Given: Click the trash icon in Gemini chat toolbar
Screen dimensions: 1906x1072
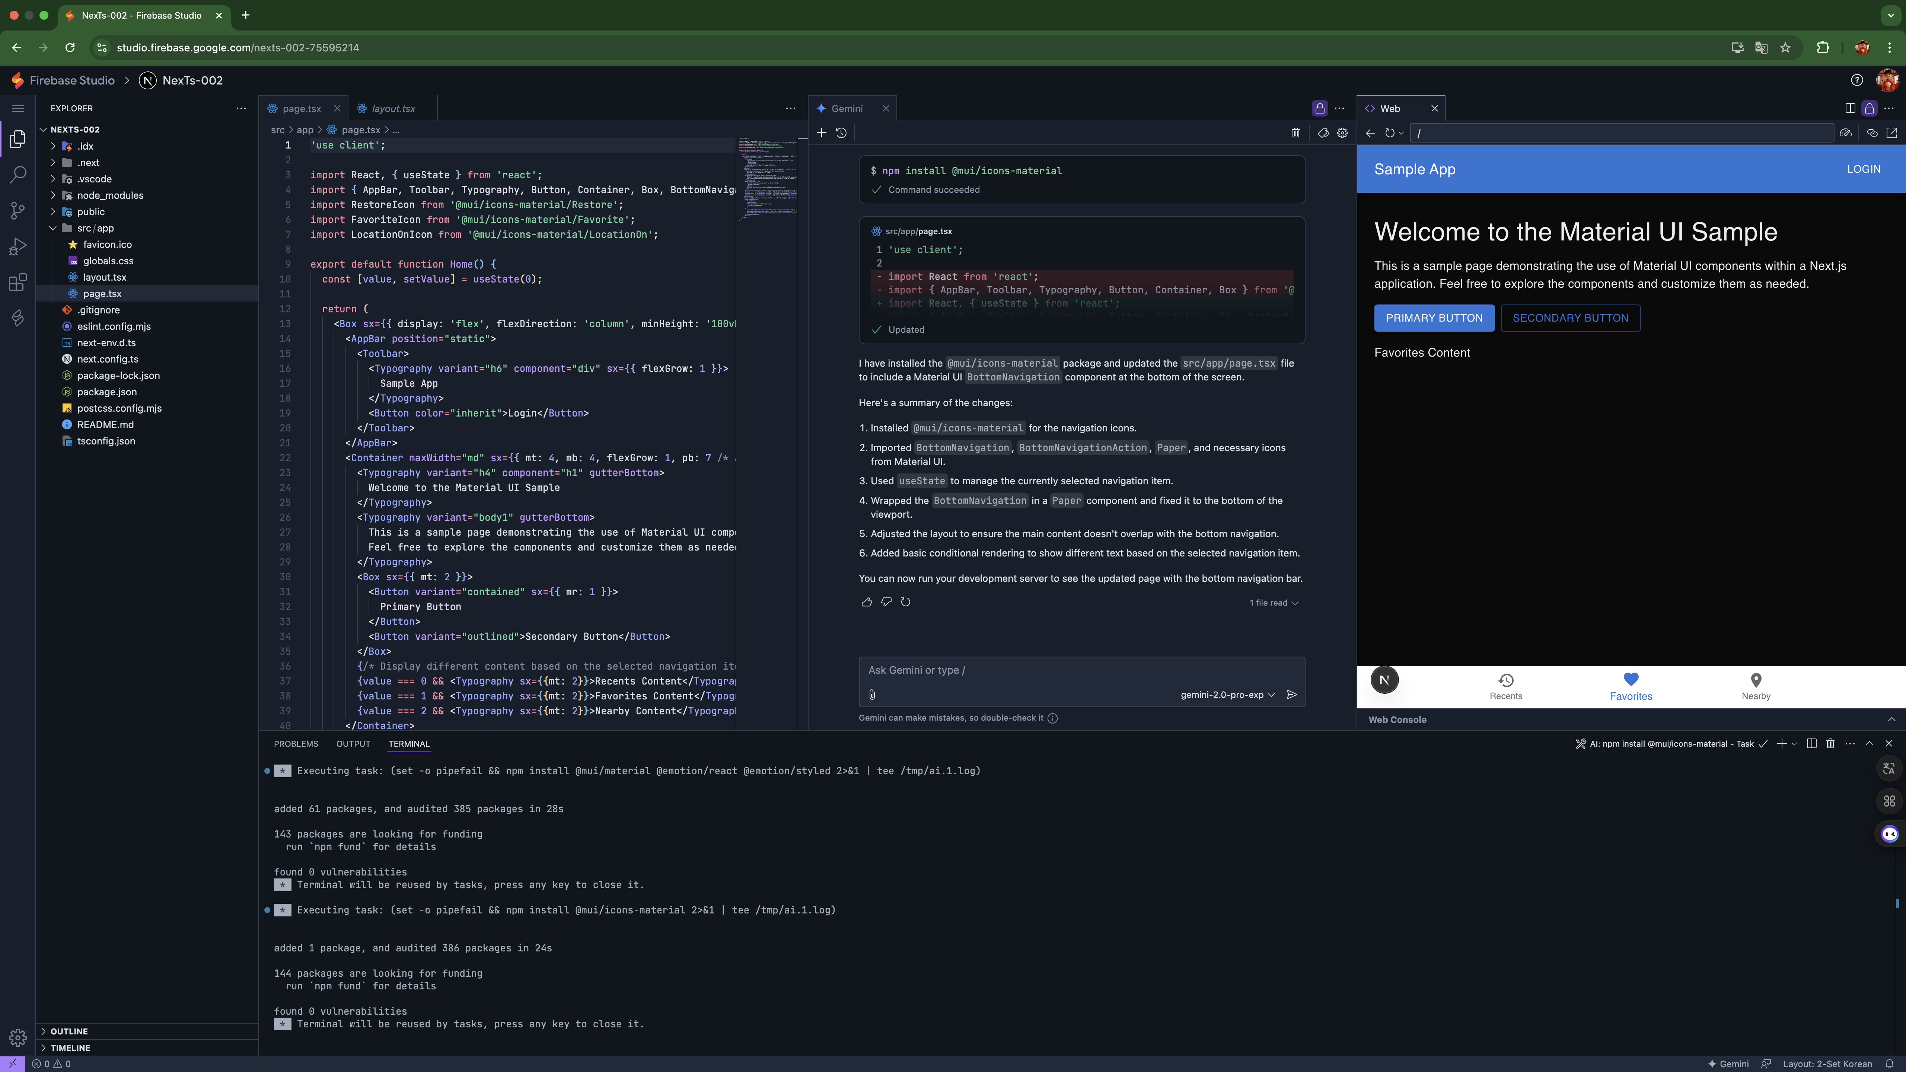Looking at the screenshot, I should (1295, 133).
